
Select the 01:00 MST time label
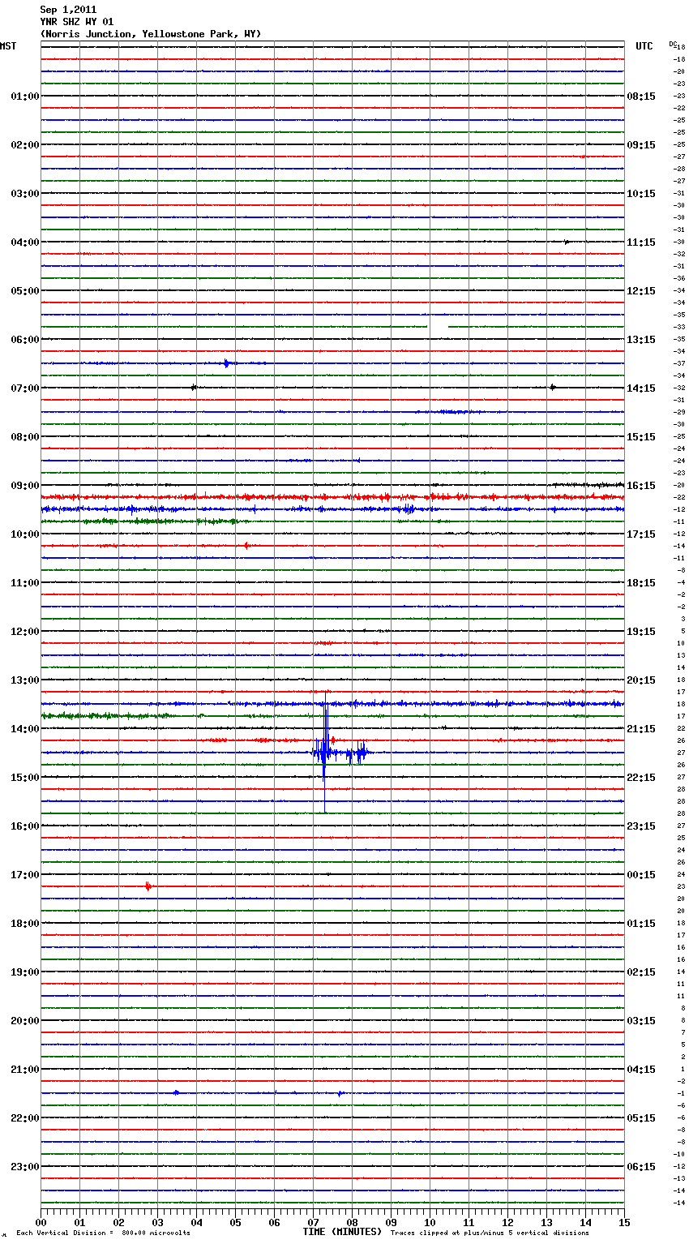[24, 97]
